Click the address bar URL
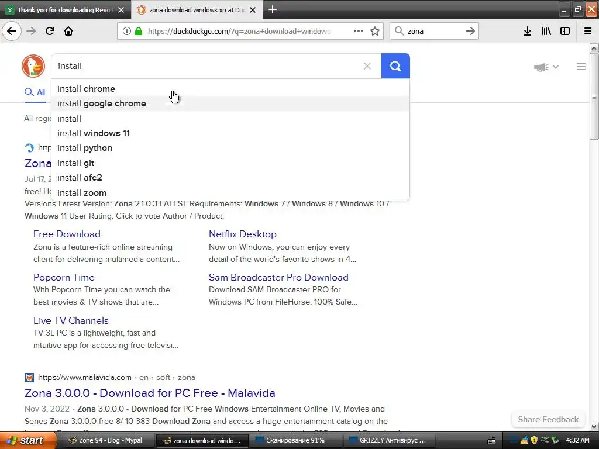Screen dimensions: 599x449 click(239, 31)
